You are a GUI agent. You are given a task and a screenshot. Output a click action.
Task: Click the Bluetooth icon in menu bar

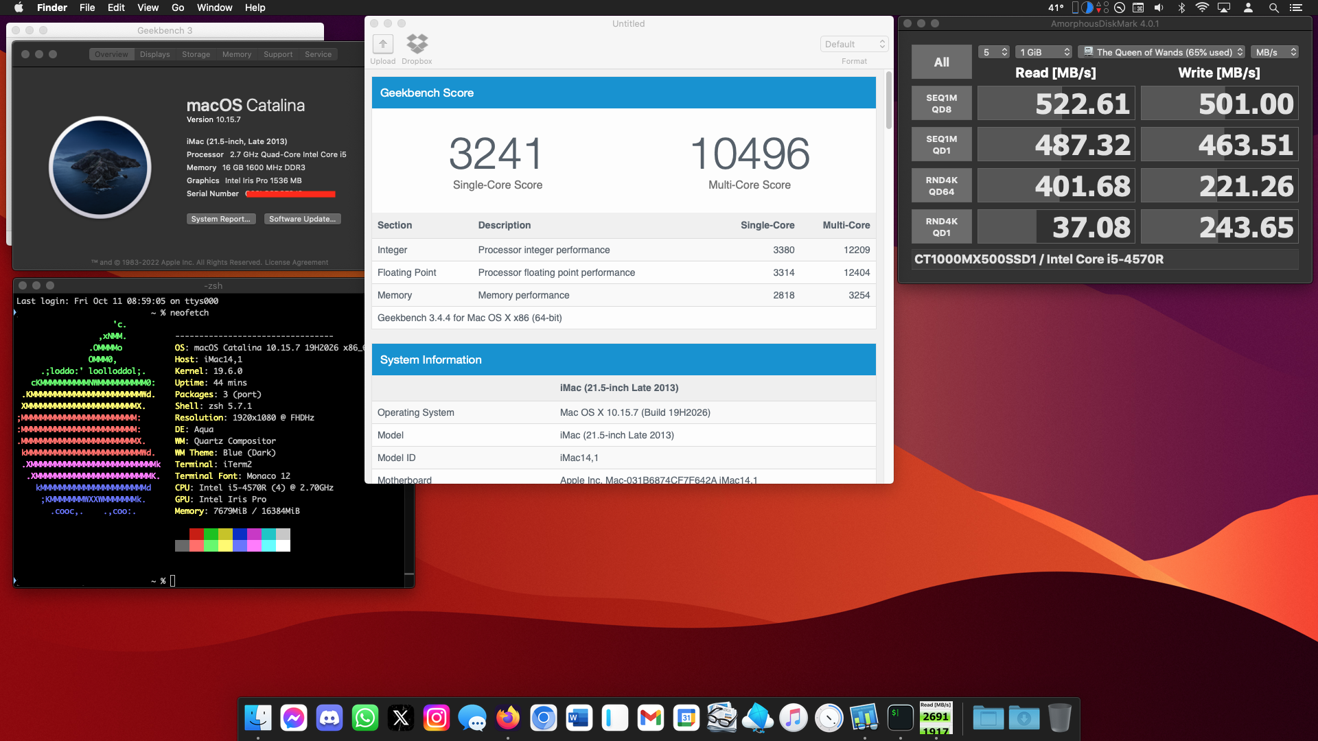click(x=1181, y=8)
